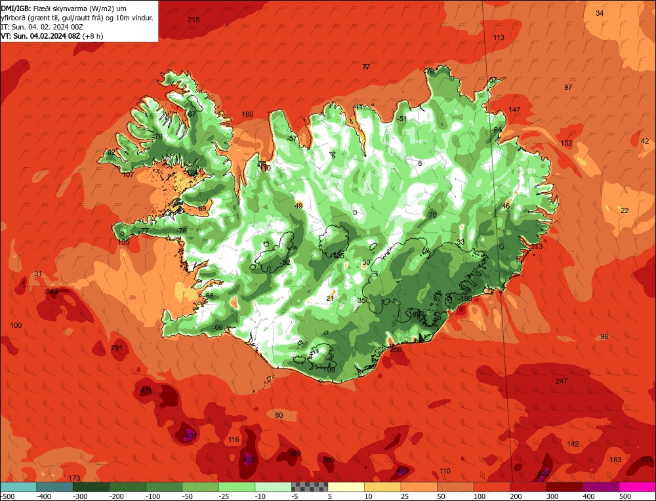The image size is (656, 501).
Task: Click the map value "116"
Action: [x=234, y=439]
